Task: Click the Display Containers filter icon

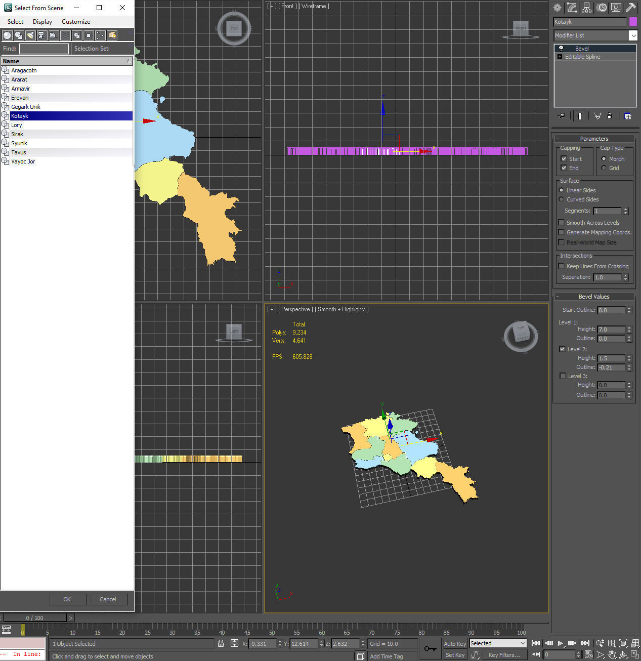Action: coord(112,35)
